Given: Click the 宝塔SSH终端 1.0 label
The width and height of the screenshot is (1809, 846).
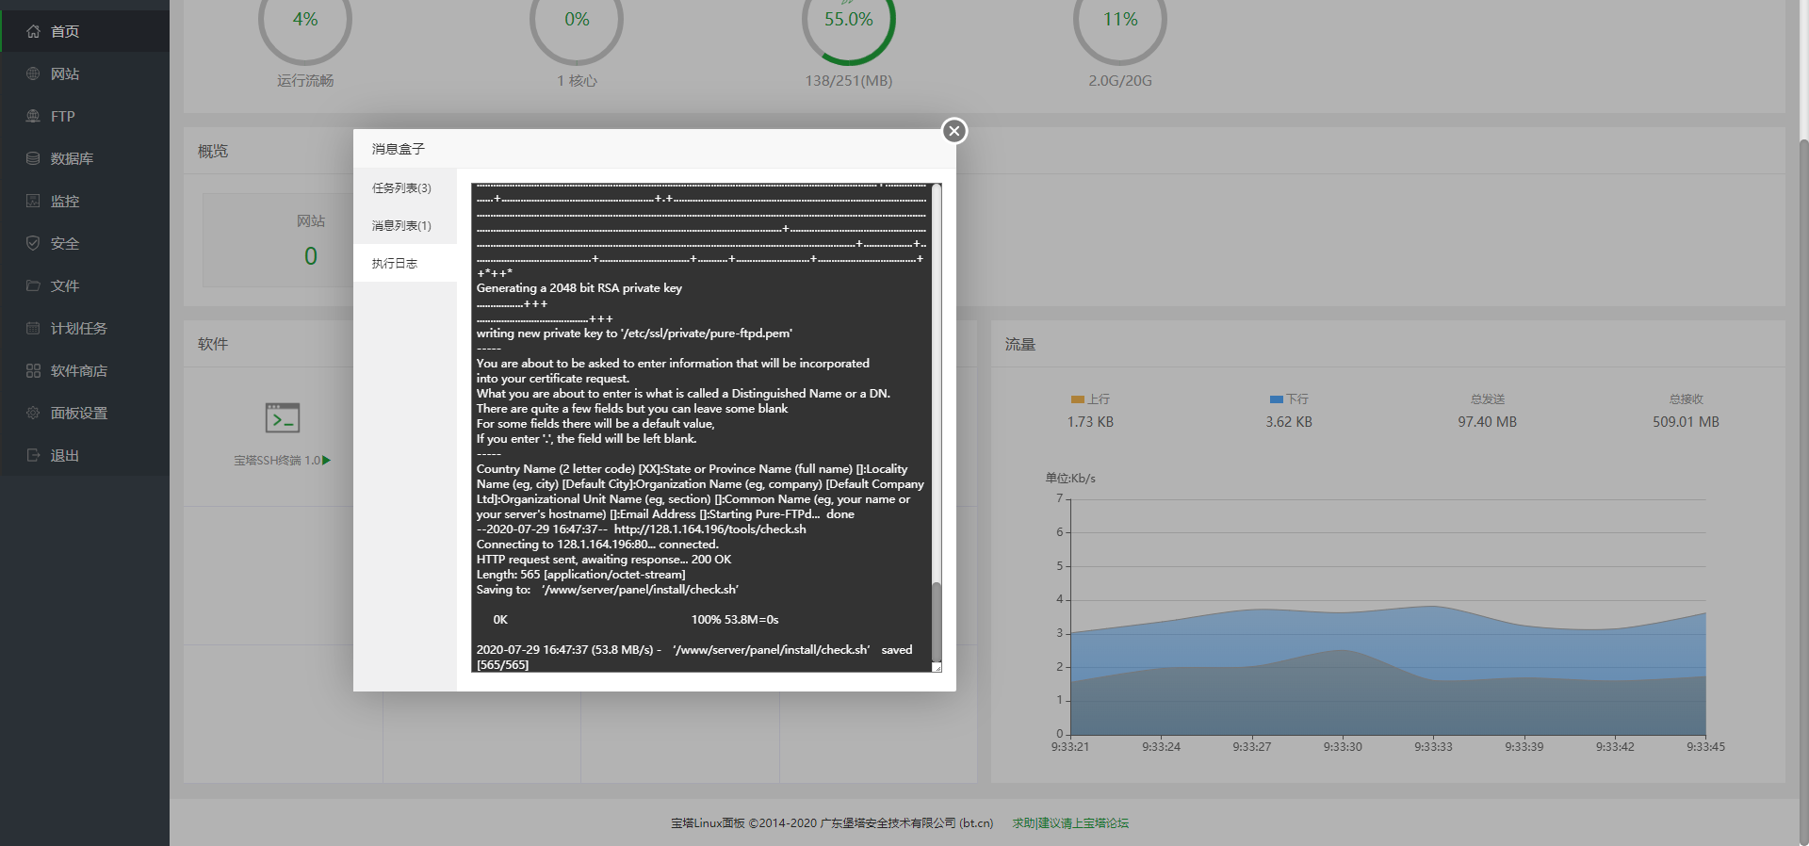Looking at the screenshot, I should point(277,461).
